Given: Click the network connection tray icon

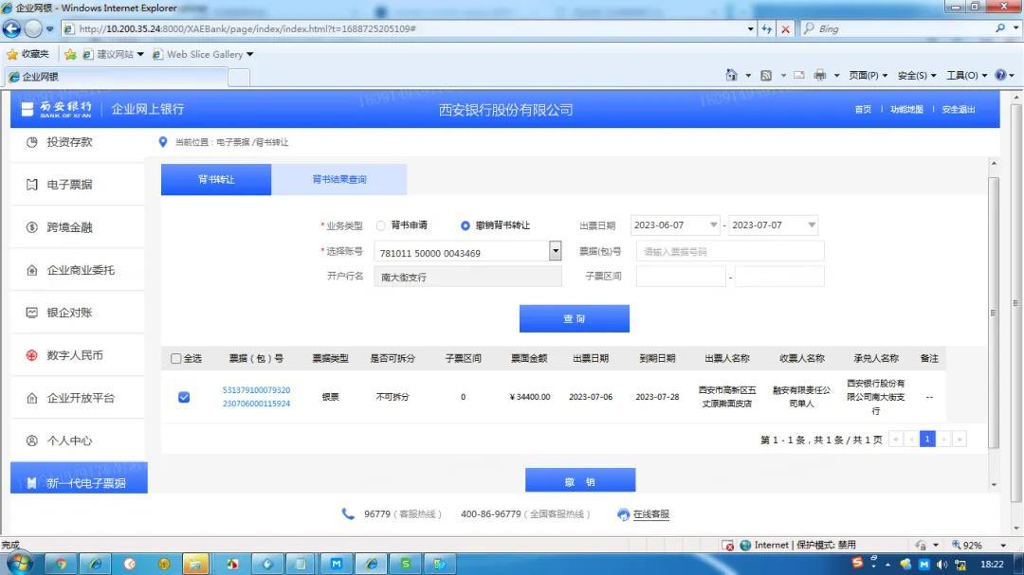Looking at the screenshot, I should pyautogui.click(x=960, y=565).
